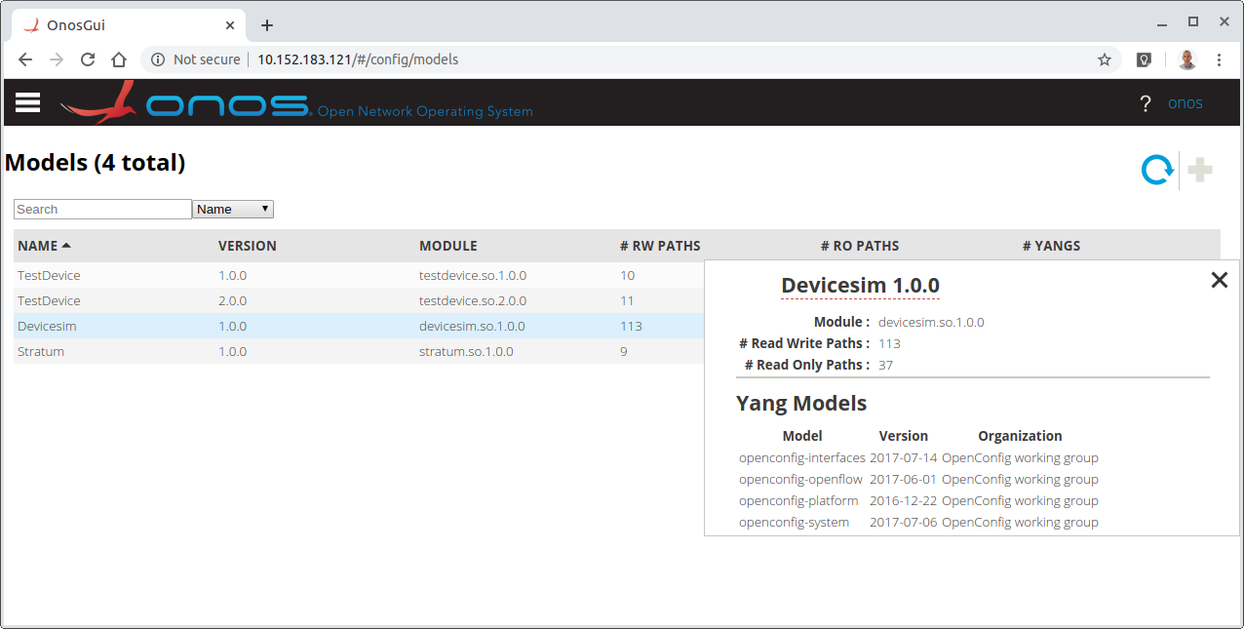Click the 2016-12-22 version value
The width and height of the screenshot is (1244, 629).
[903, 501]
